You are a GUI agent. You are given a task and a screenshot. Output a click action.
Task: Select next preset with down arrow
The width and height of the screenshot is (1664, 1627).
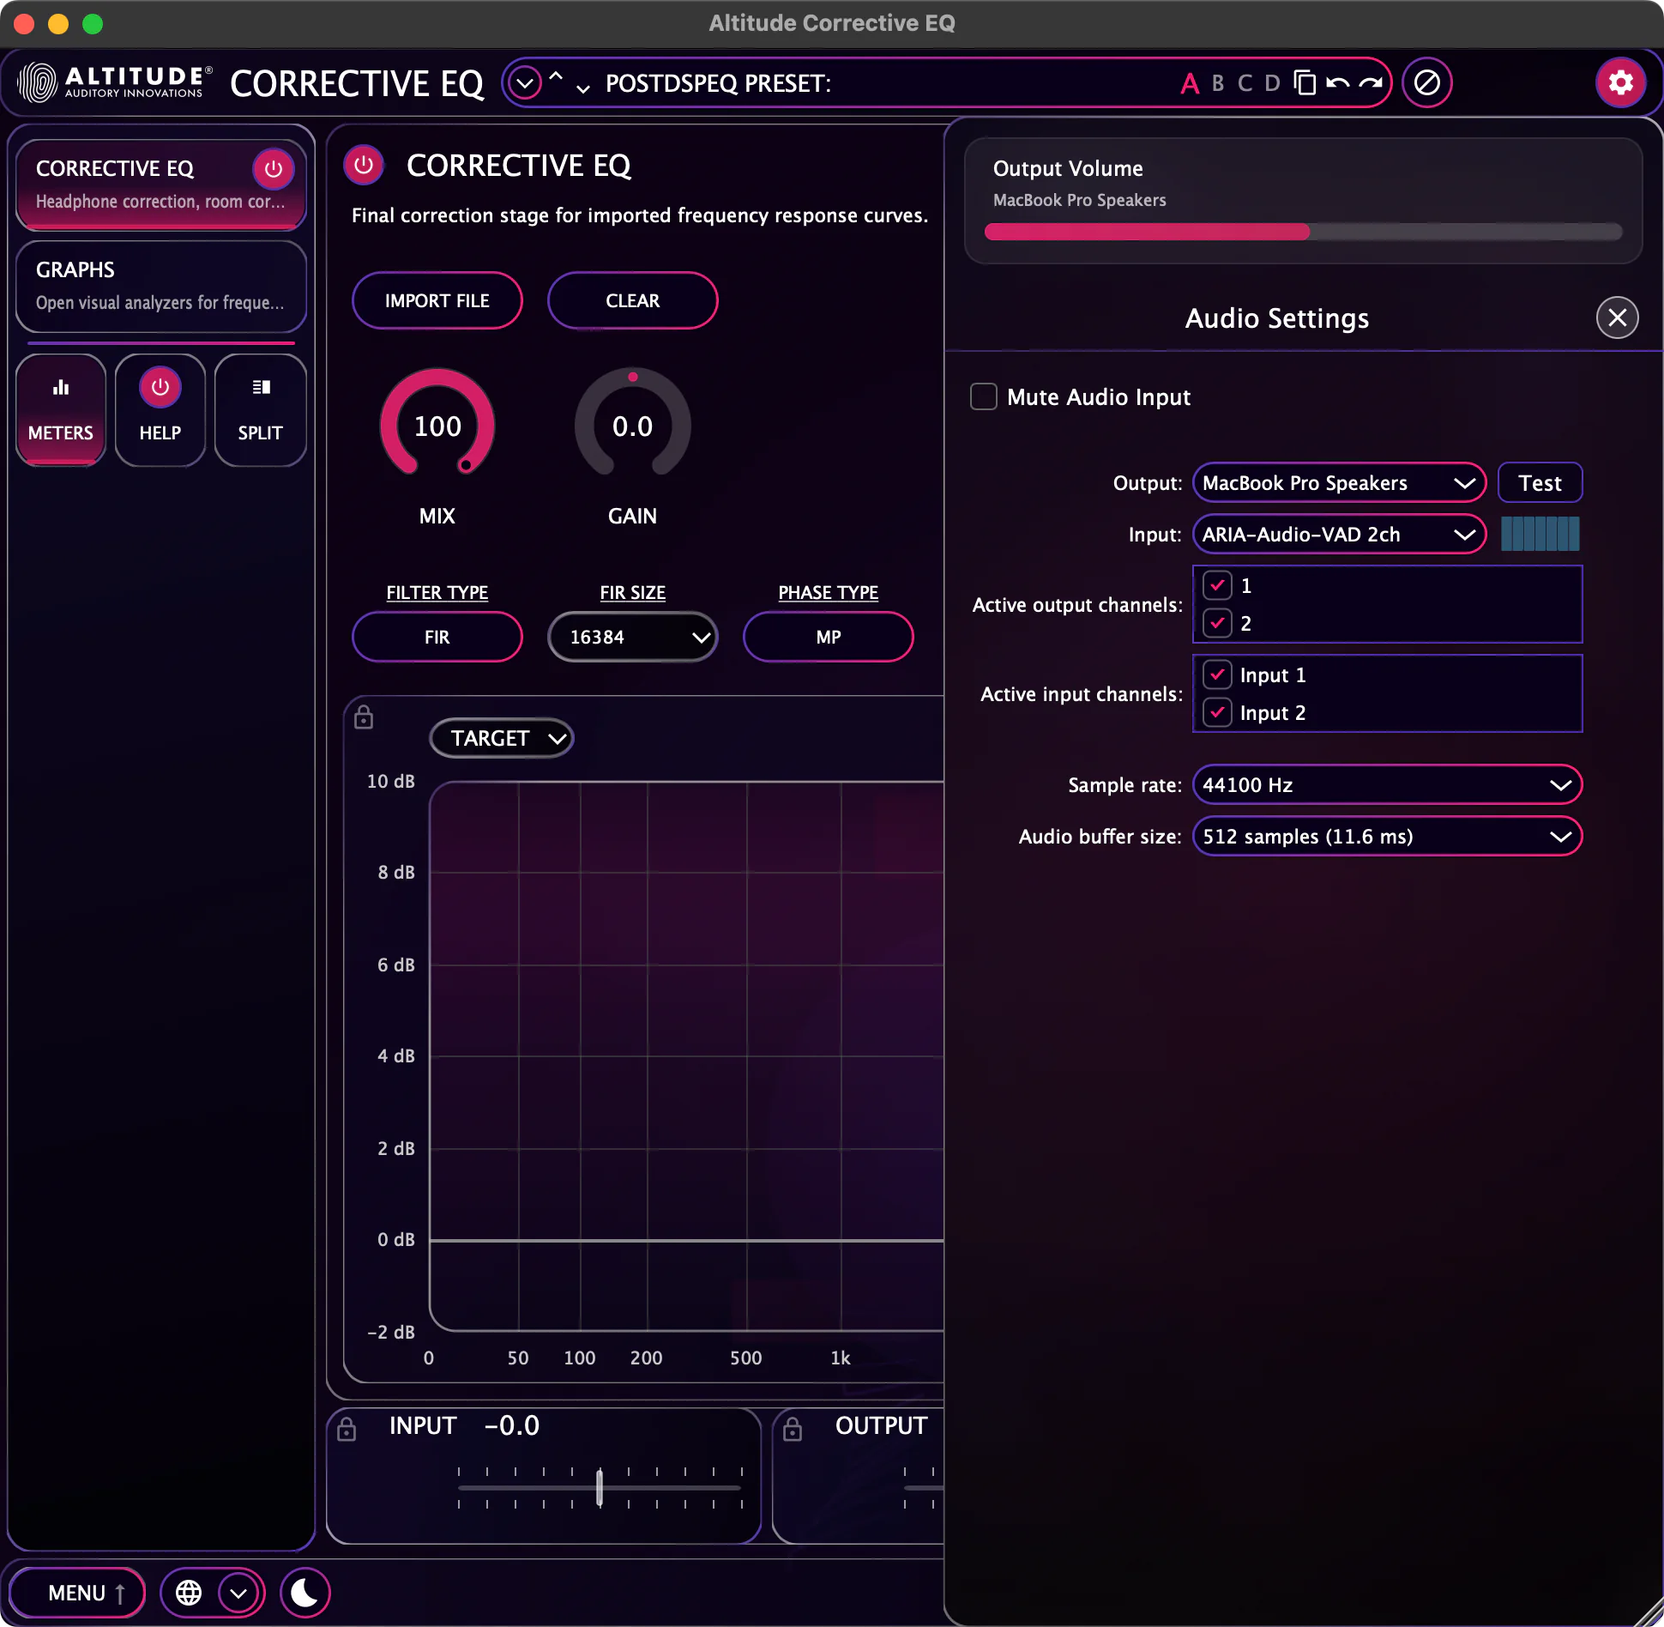(x=583, y=88)
